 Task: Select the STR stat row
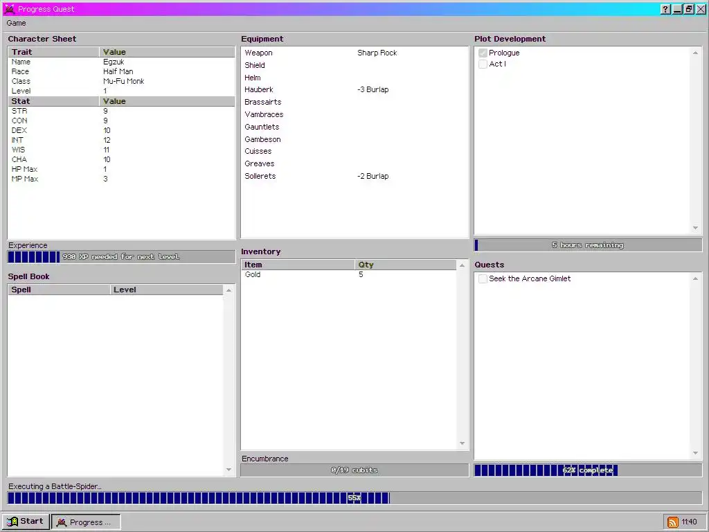coord(121,111)
